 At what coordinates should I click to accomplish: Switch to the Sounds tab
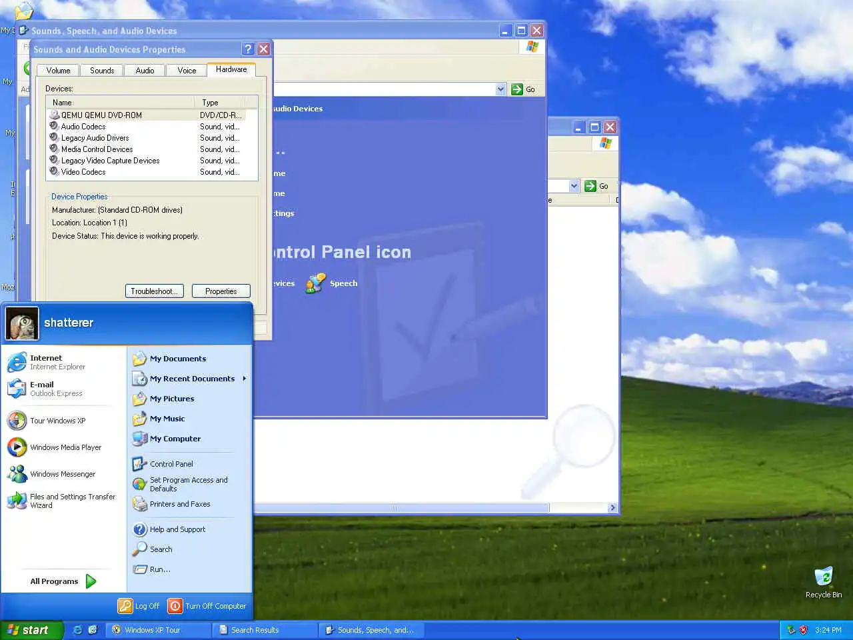(x=102, y=71)
